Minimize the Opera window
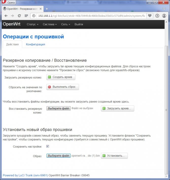Screen dimensions: 170x180 tap(149, 2)
